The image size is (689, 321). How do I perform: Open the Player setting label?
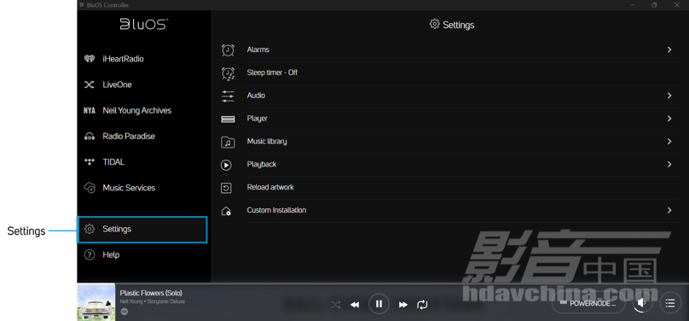pos(257,119)
